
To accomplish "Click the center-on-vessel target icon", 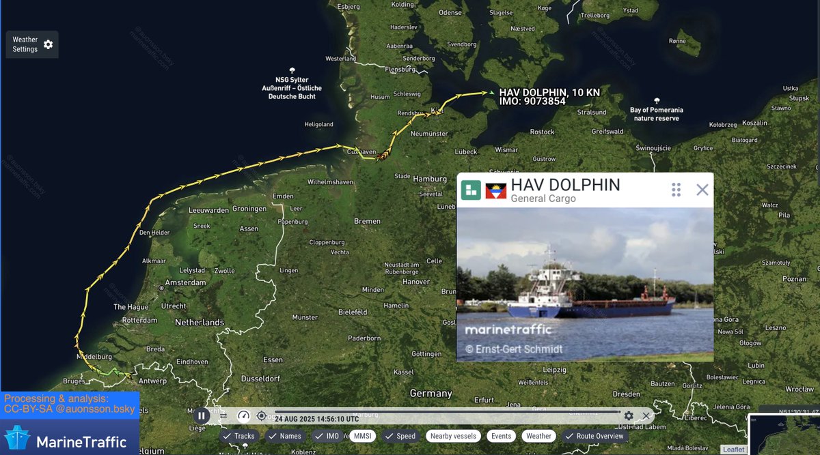I will tap(262, 415).
